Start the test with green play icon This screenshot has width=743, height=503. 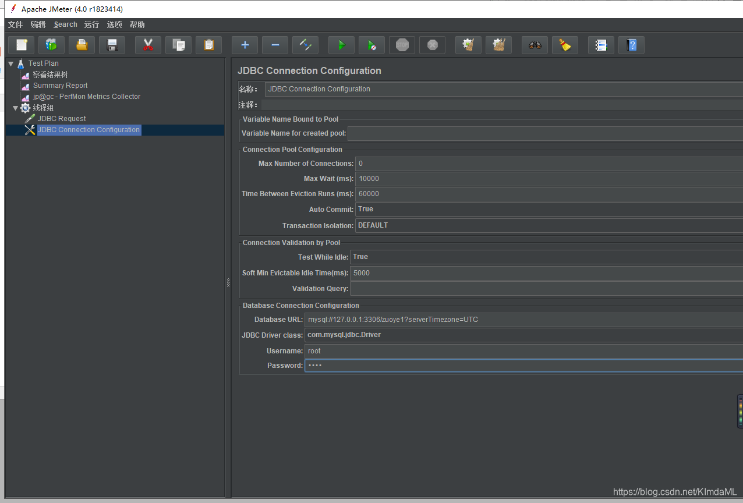tap(341, 45)
